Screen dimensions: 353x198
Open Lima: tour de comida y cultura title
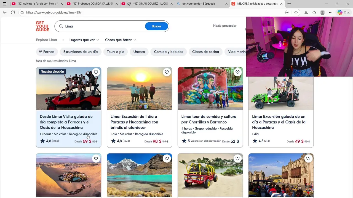tap(209, 119)
